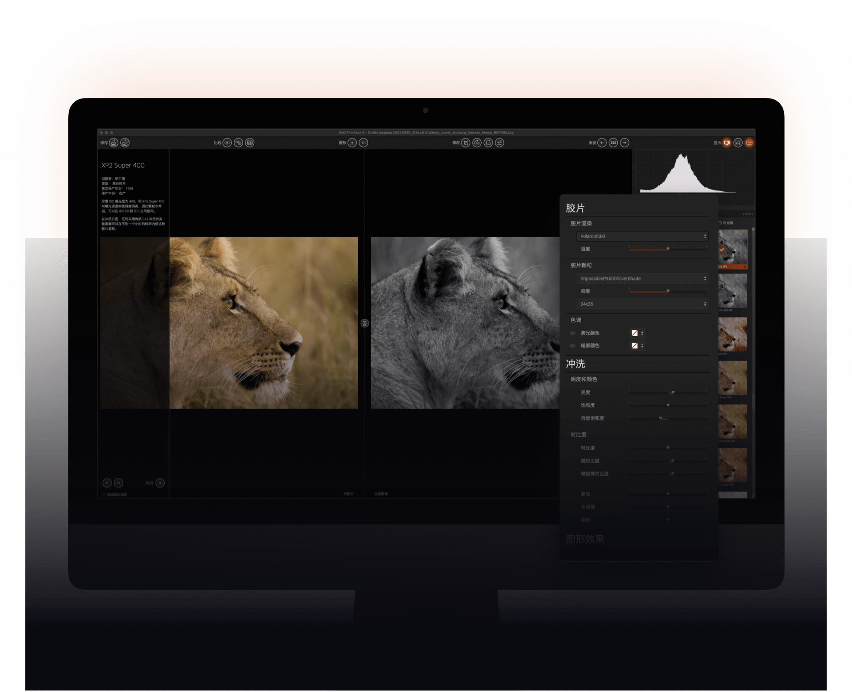Image resolution: width=852 pixels, height=692 pixels.
Task: Rotate the image 90° using the rotate icon
Action: tap(477, 143)
